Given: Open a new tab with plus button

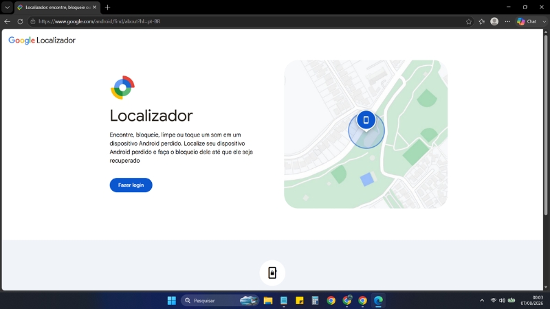Looking at the screenshot, I should [x=108, y=8].
